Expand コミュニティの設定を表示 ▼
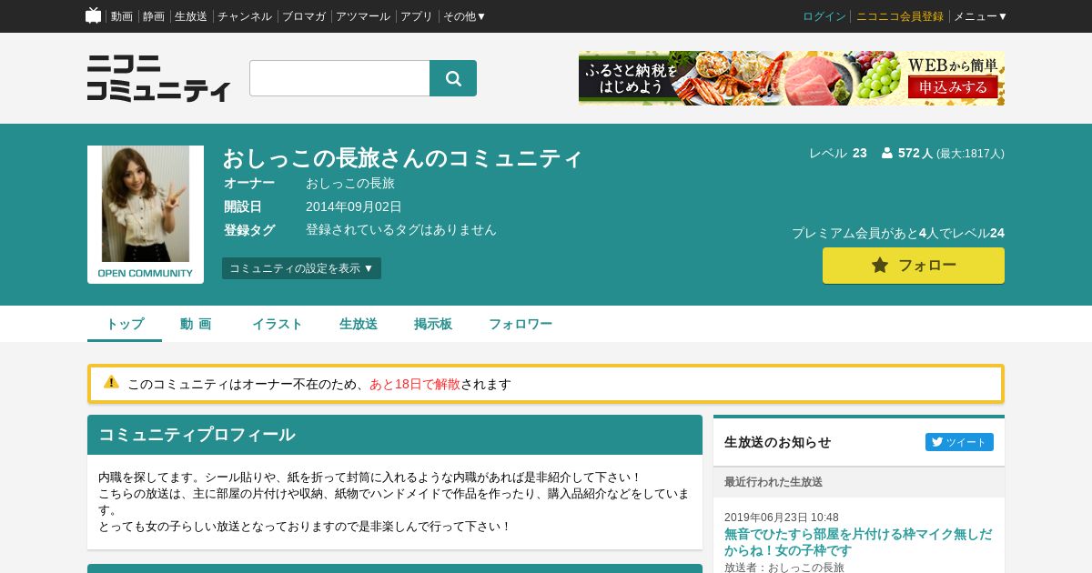The width and height of the screenshot is (1092, 573). [x=301, y=268]
